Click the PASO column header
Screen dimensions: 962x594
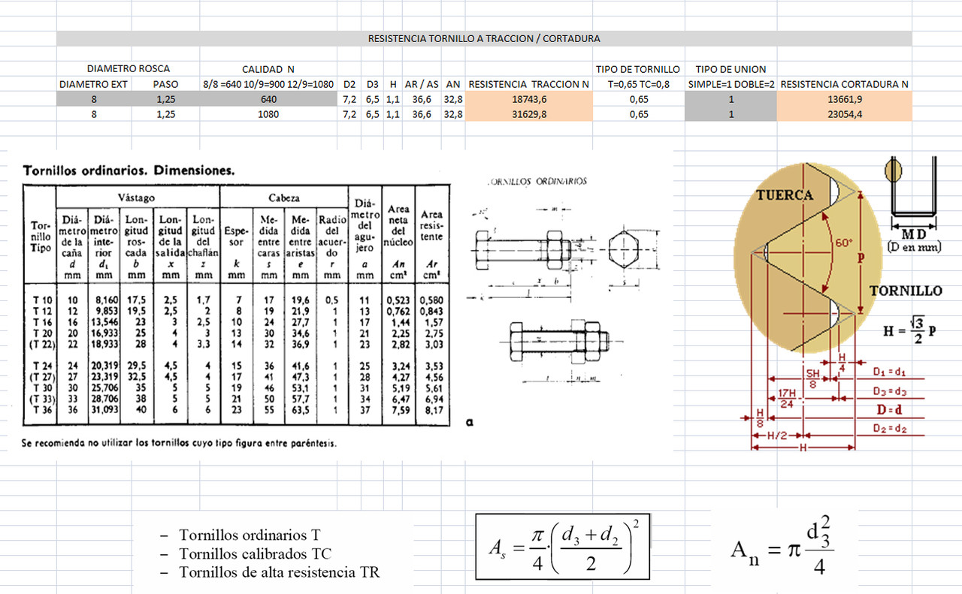tap(165, 84)
